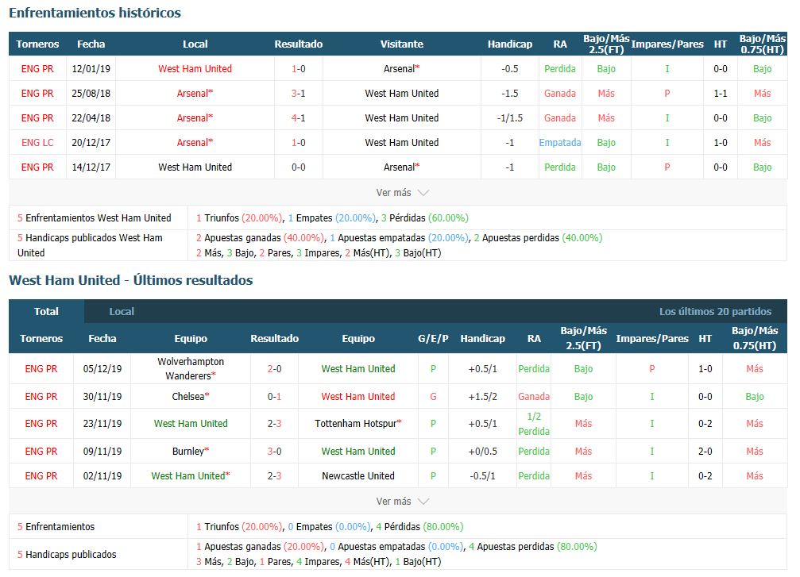Click ENG PR in the 05/12/19 row
The image size is (800, 577).
point(41,368)
